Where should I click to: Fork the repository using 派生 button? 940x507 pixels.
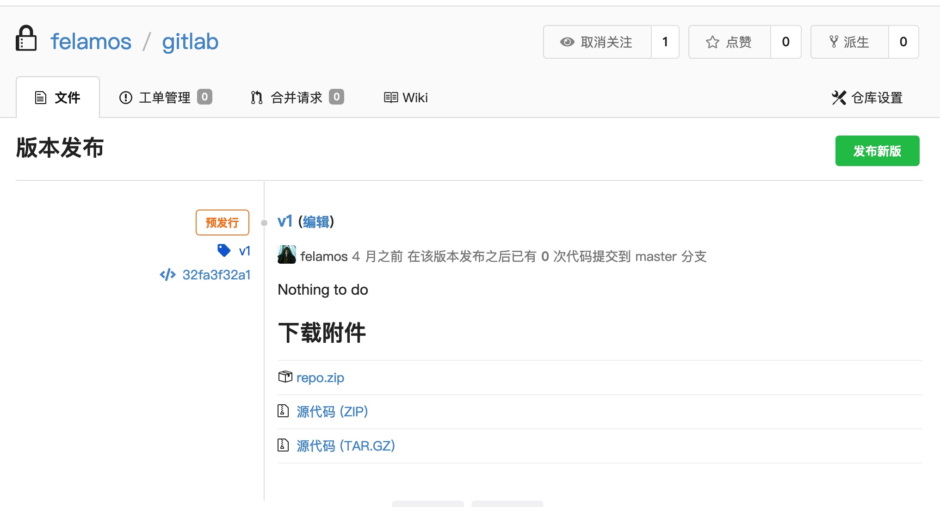click(x=849, y=42)
